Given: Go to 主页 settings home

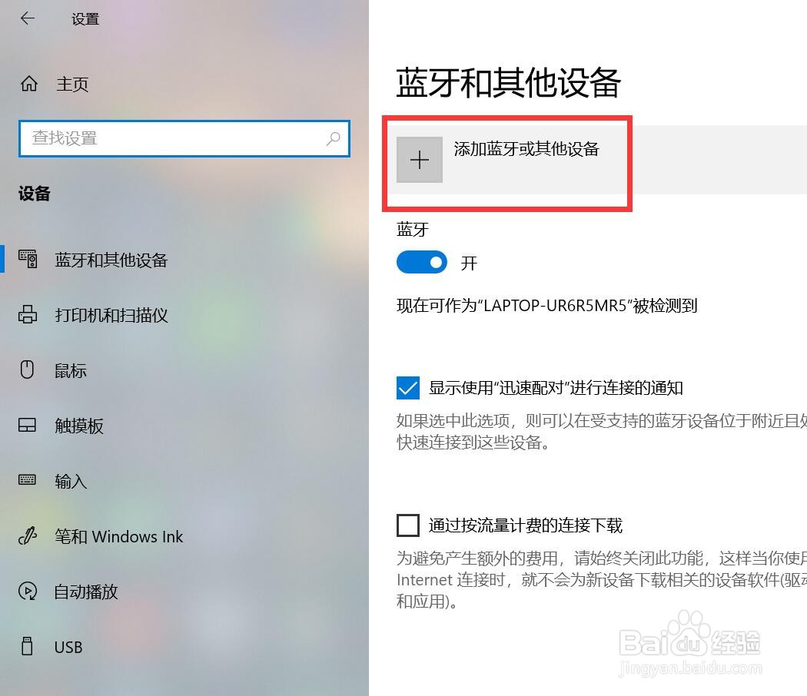Looking at the screenshot, I should [x=72, y=84].
